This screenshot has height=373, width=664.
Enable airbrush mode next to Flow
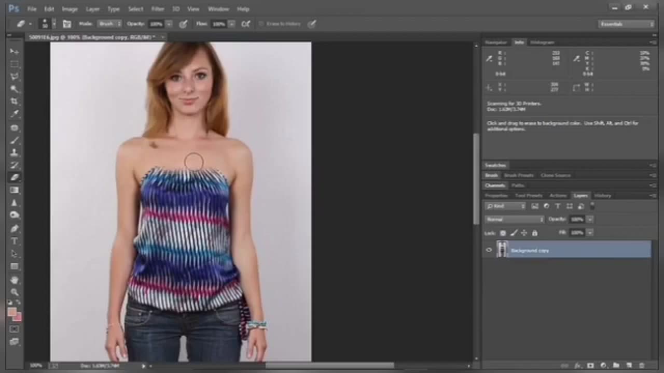point(246,24)
